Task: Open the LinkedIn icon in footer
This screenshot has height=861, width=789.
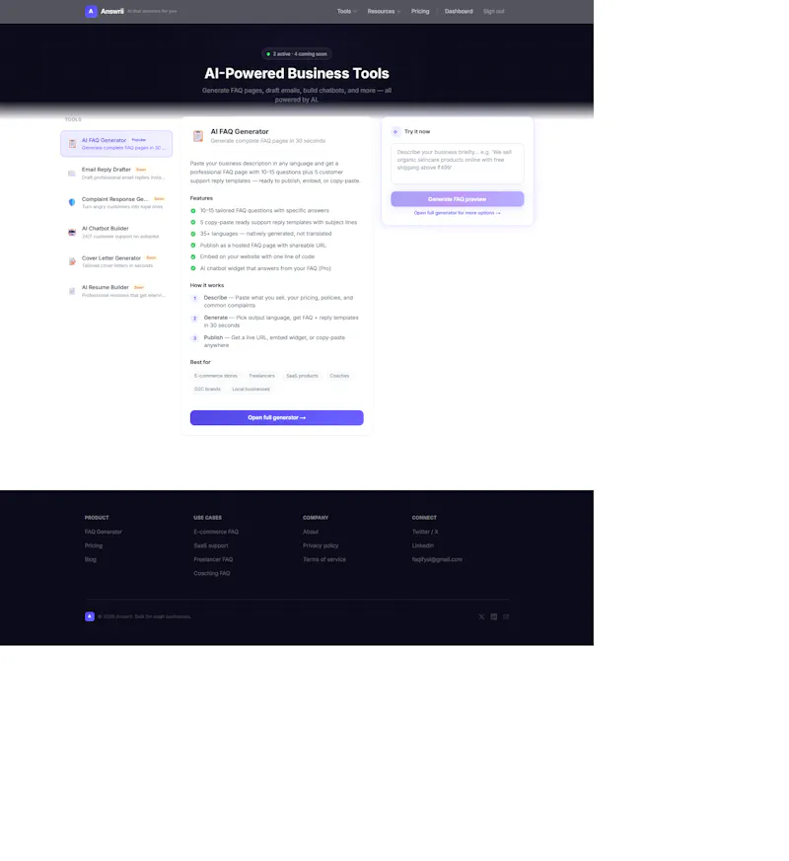Action: click(x=493, y=616)
